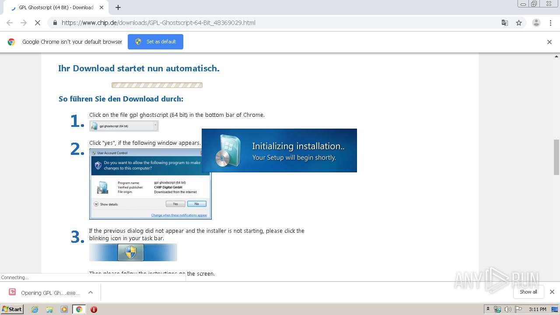Click the 'Ihr Download startet nun automatisch.' heading
Viewport: 560px width, 315px height.
click(139, 68)
